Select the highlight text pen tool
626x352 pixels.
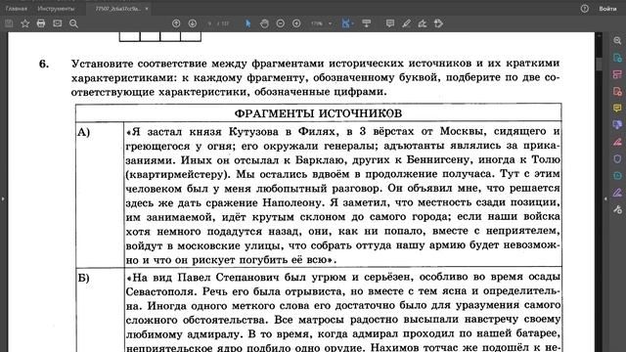tap(407, 23)
